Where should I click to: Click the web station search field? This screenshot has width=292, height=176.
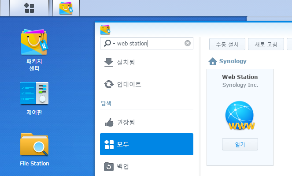pos(147,43)
